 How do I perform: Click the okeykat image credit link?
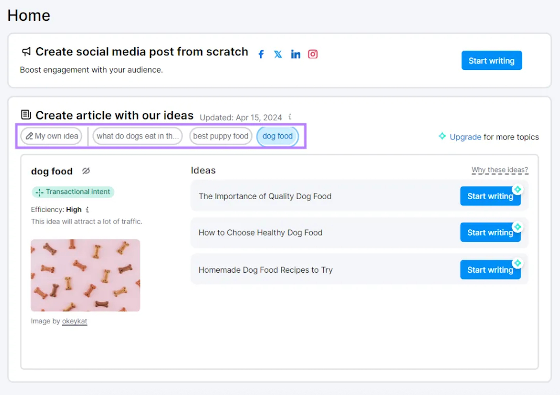pyautogui.click(x=75, y=321)
